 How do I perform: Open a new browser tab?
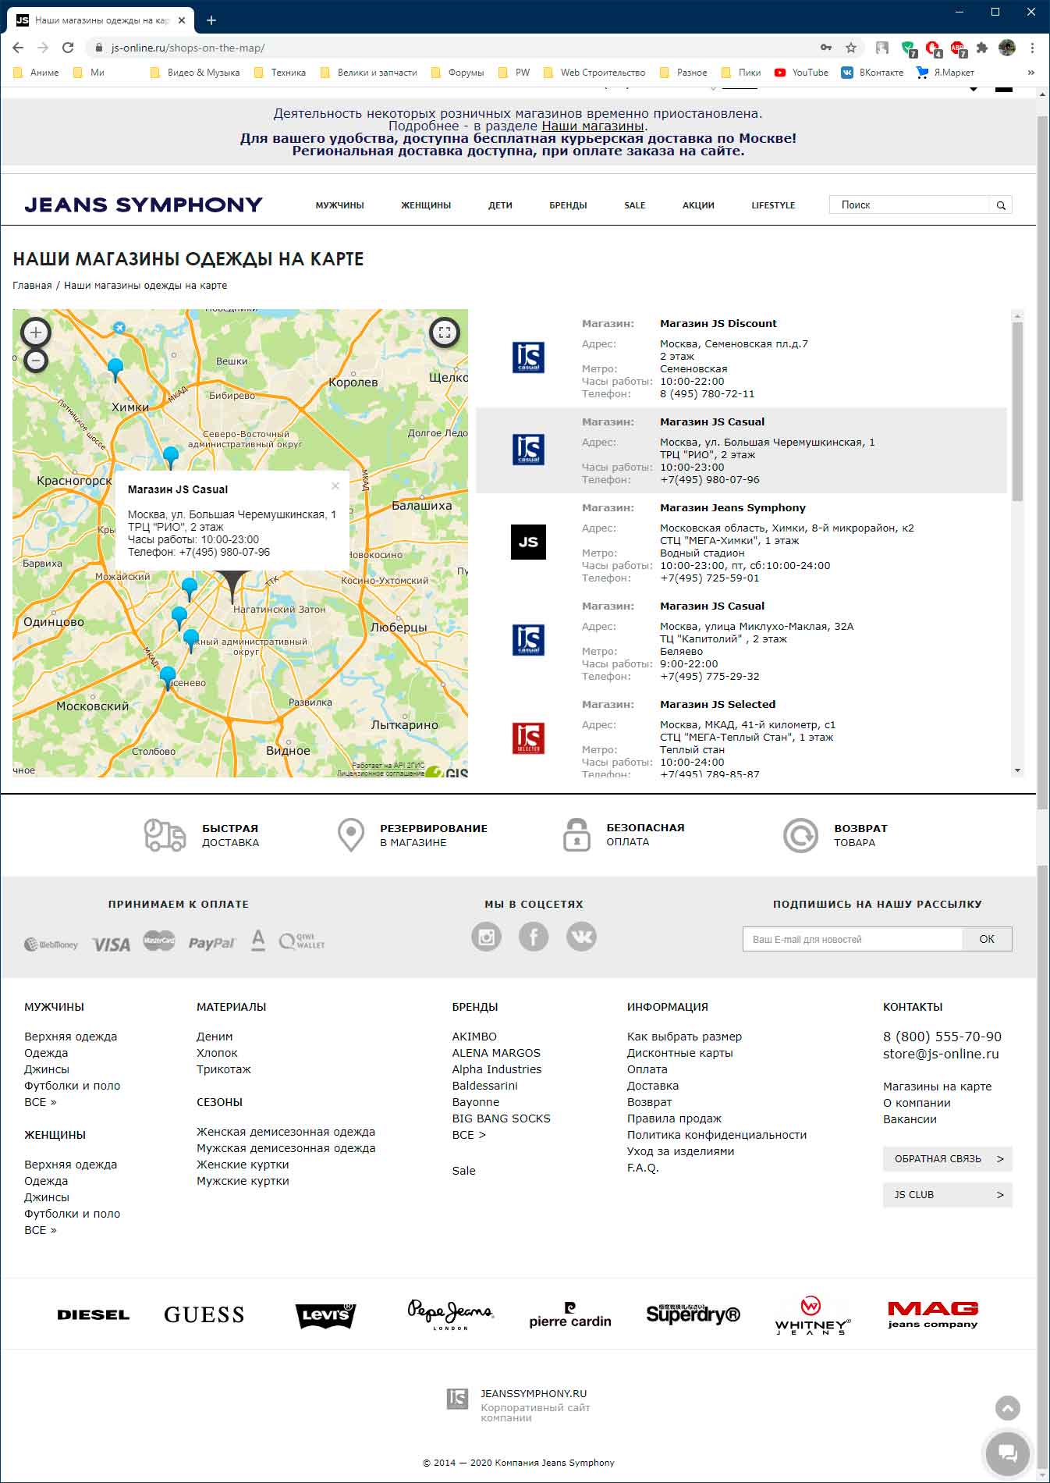point(211,20)
